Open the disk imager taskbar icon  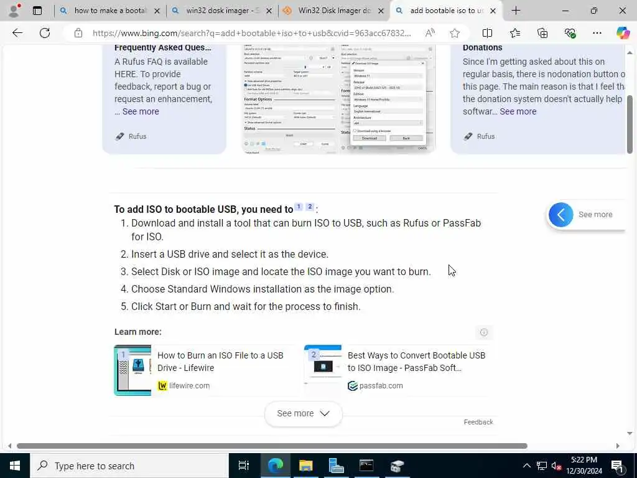tap(397, 466)
